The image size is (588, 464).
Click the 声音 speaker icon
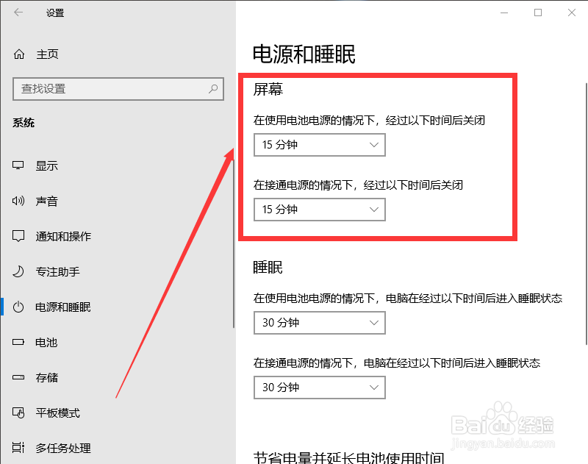18,201
